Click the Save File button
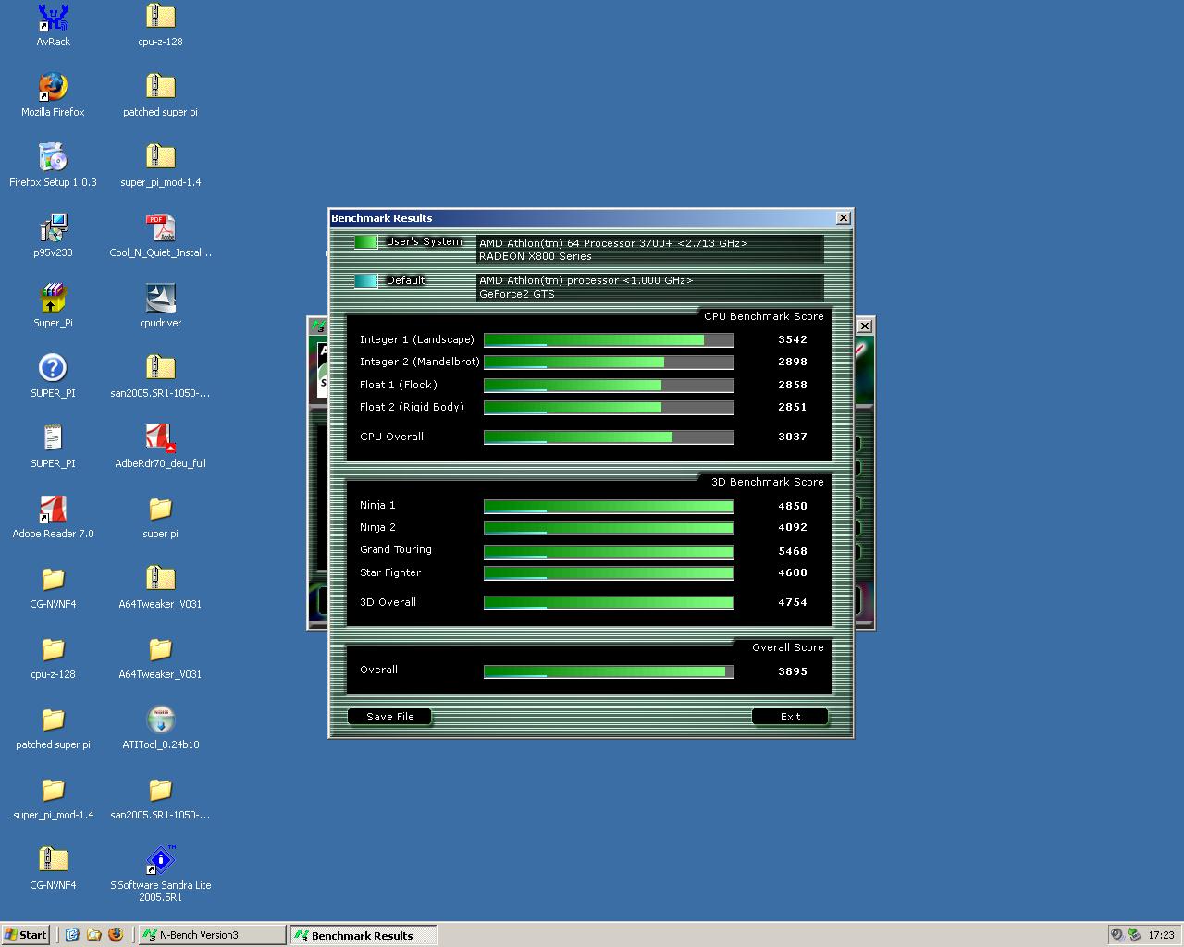Viewport: 1184px width, 947px height. [x=389, y=717]
